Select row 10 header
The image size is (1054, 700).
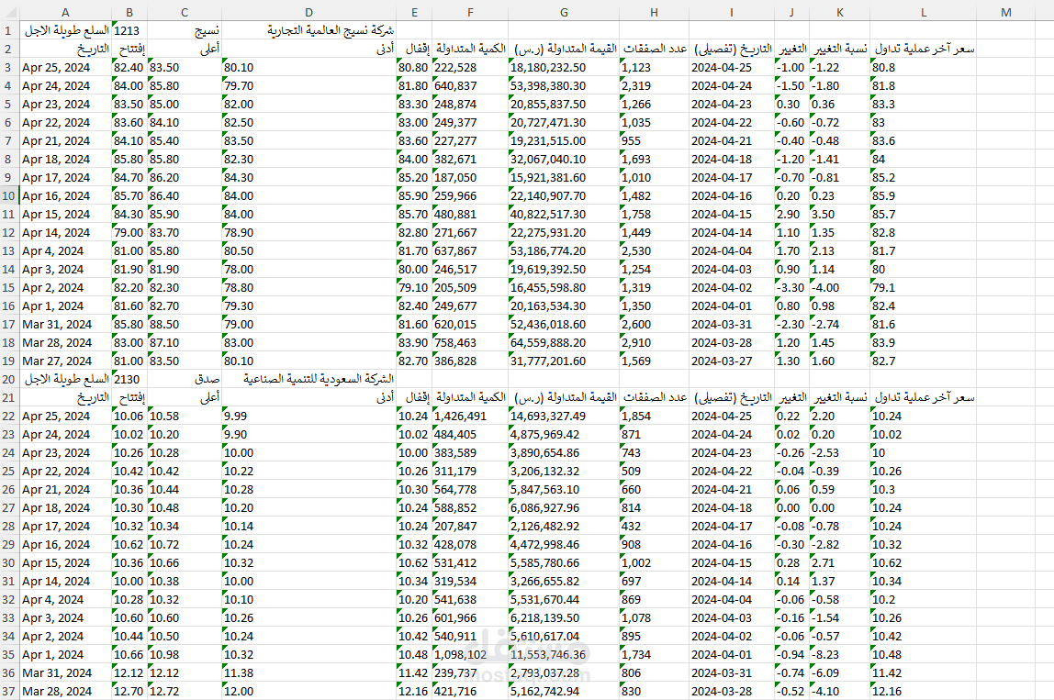9,196
